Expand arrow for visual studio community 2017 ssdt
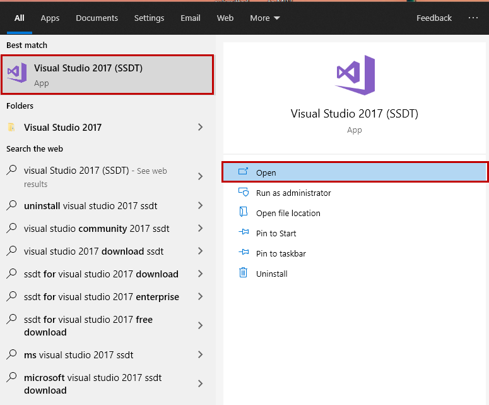 [201, 229]
